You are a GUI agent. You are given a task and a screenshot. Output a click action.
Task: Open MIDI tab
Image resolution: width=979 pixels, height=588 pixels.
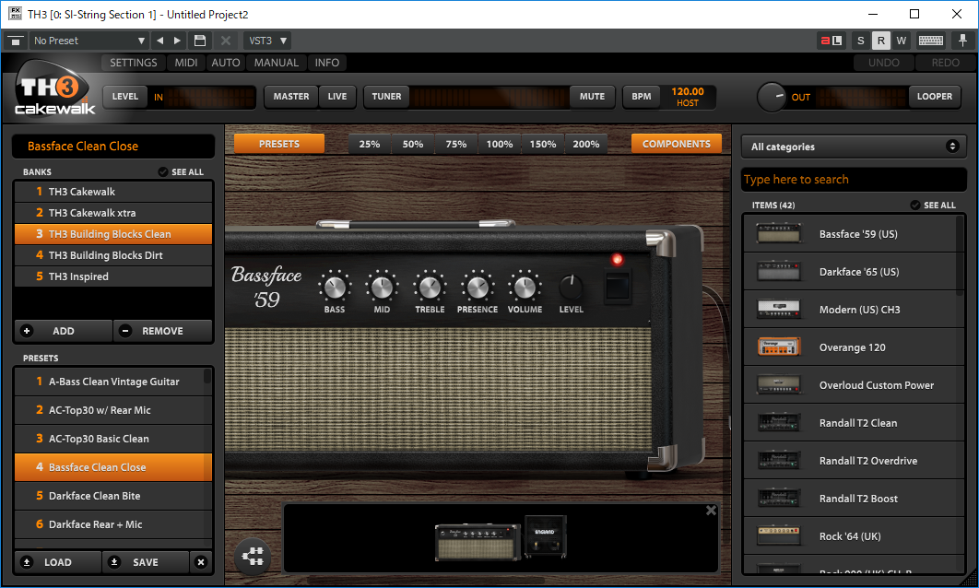(186, 63)
